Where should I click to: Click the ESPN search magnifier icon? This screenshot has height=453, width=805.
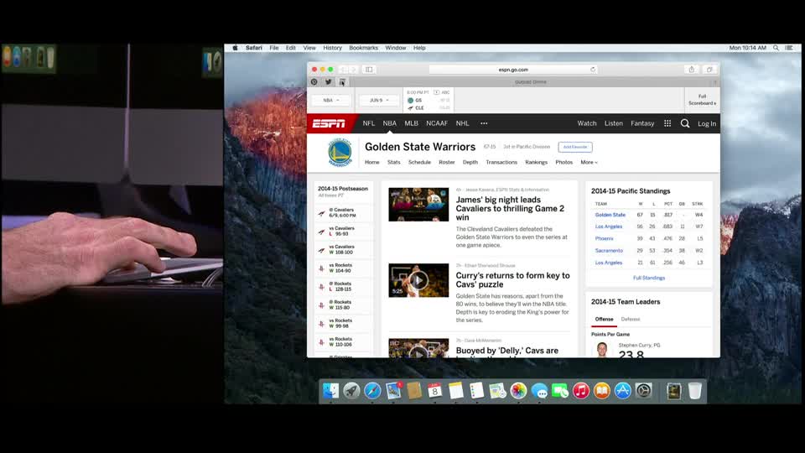tap(685, 123)
